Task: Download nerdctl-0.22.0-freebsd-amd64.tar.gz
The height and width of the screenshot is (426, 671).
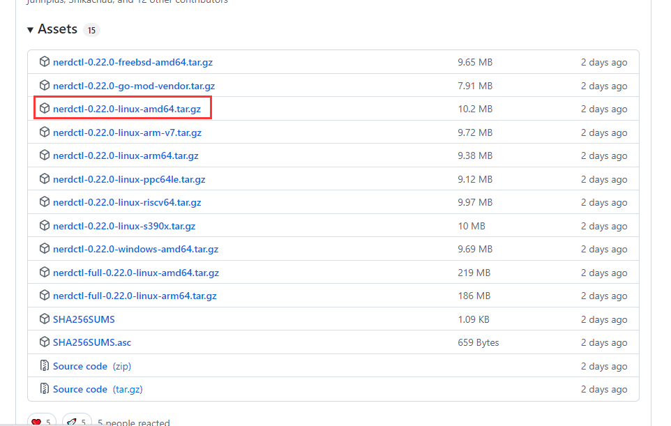Action: 133,63
